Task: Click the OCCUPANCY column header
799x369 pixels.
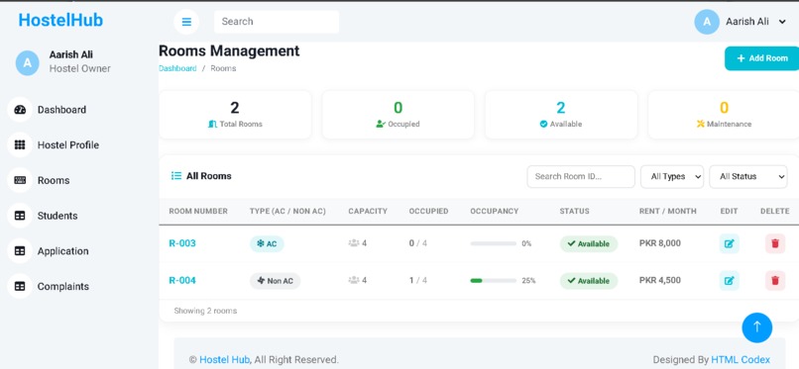Action: 495,211
